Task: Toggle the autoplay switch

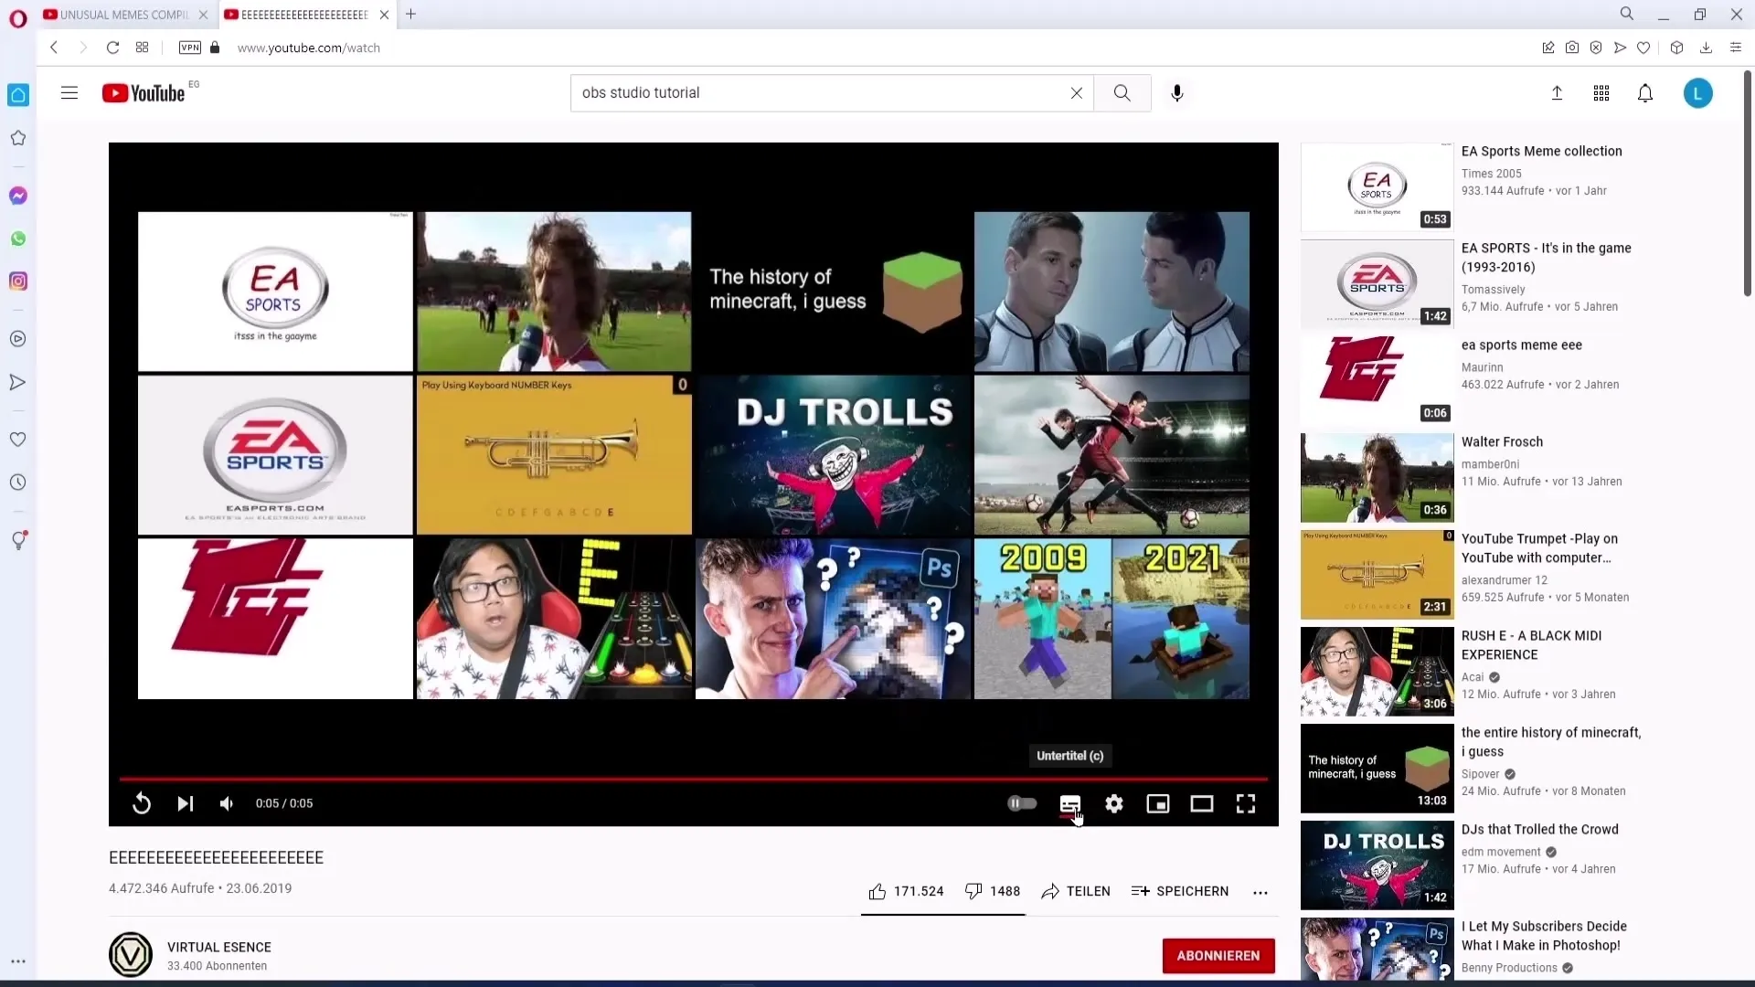Action: click(x=1022, y=803)
